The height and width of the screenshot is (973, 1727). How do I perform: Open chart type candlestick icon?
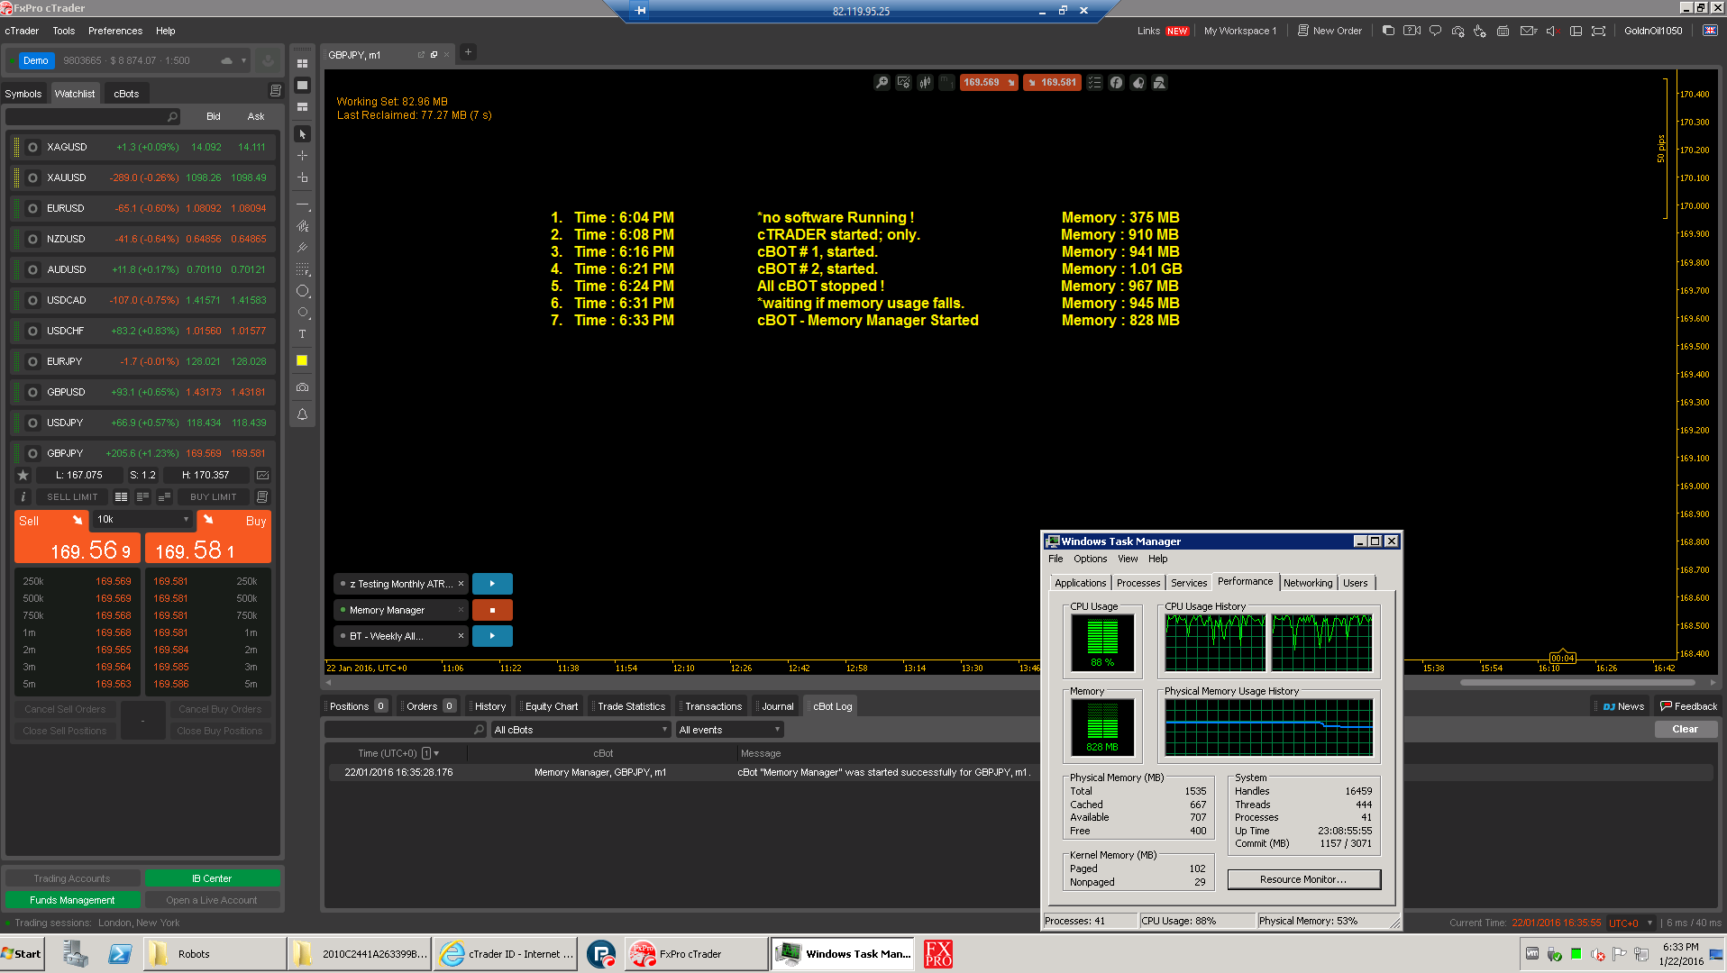click(x=926, y=83)
